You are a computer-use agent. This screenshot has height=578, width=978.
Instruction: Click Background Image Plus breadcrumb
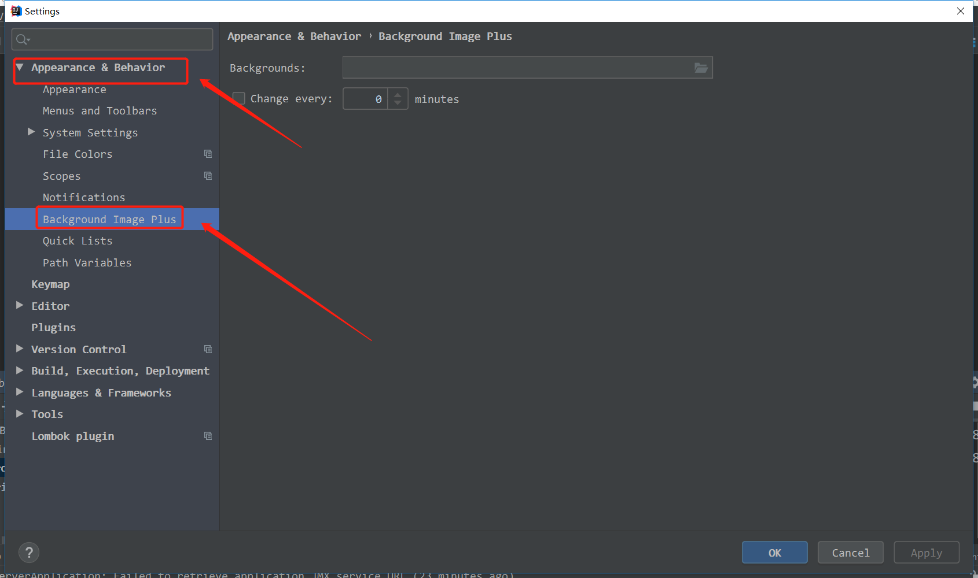[445, 36]
